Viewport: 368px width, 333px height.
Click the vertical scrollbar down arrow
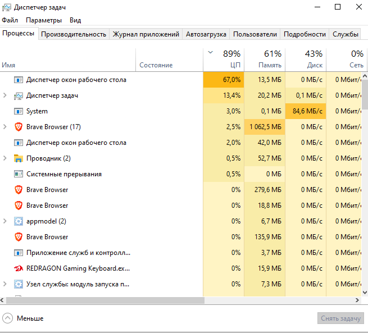(x=365, y=293)
